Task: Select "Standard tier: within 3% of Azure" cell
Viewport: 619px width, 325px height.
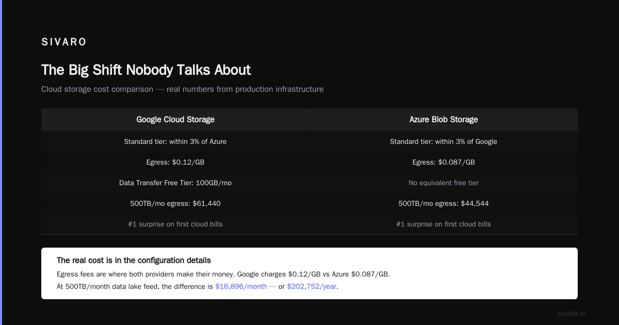Action: click(175, 141)
